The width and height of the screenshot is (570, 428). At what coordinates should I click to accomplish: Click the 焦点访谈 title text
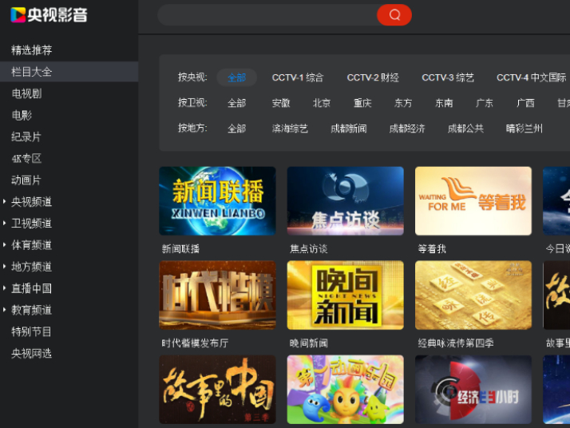click(309, 248)
